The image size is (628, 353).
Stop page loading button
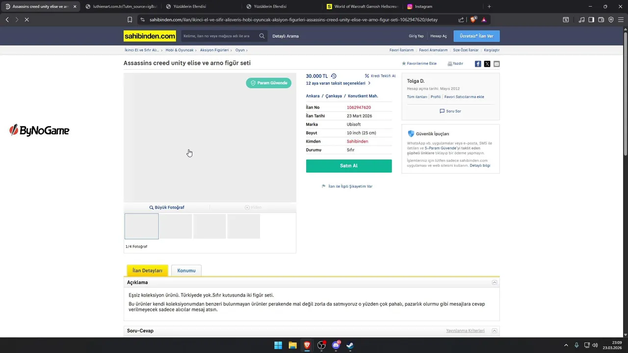coord(26,20)
